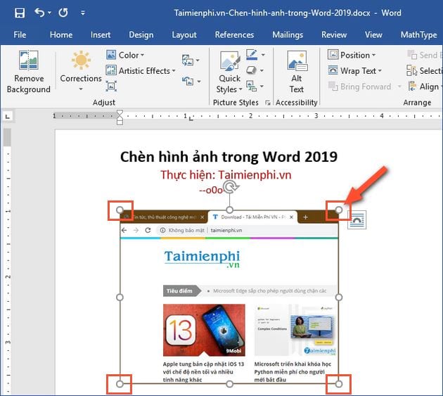Switch to the View tab
Image resolution: width=443 pixels, height=396 pixels.
[x=373, y=34]
